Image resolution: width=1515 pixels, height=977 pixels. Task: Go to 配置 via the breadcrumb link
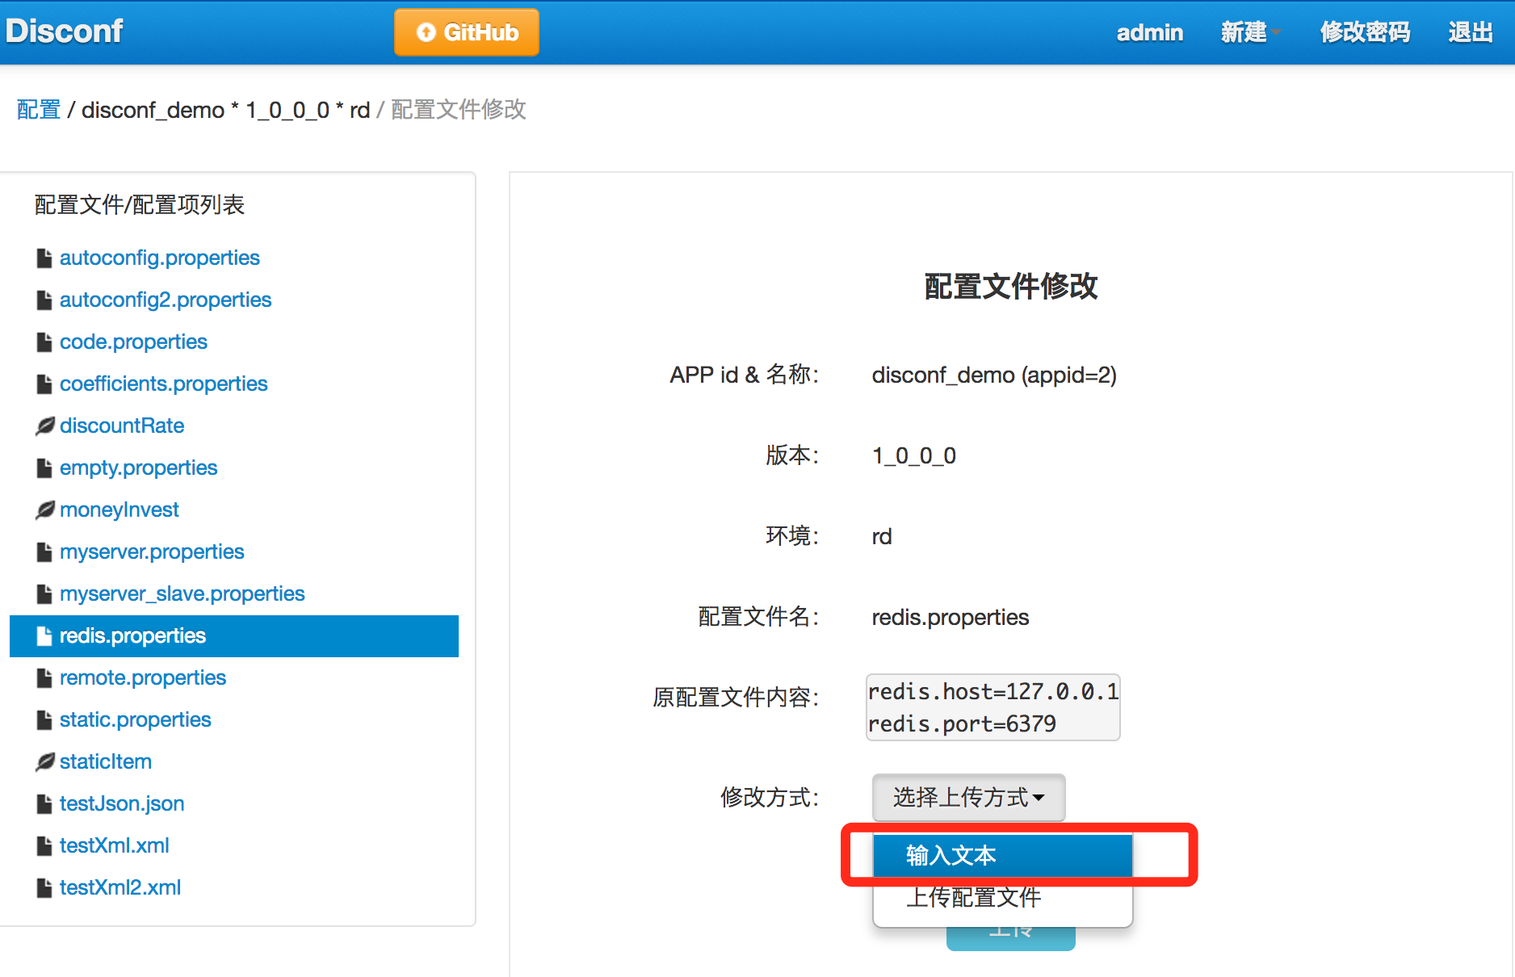(x=39, y=110)
